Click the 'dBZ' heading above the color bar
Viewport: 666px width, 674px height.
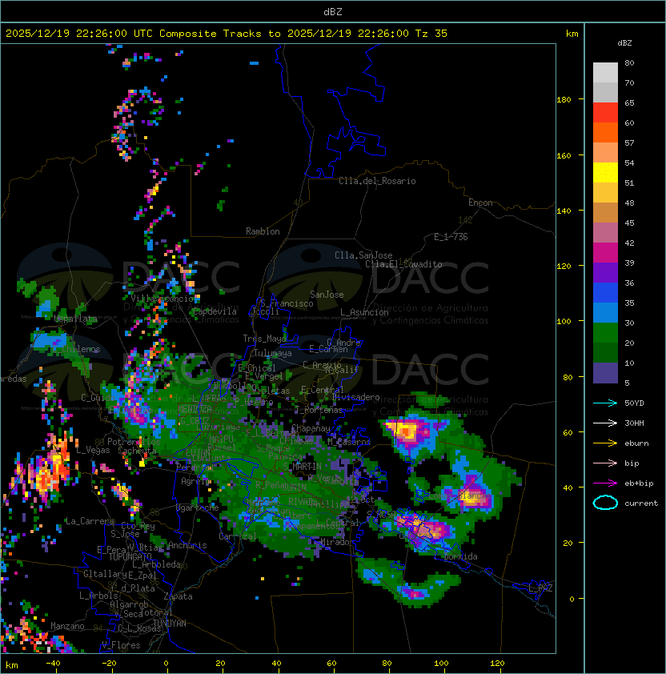coord(624,43)
